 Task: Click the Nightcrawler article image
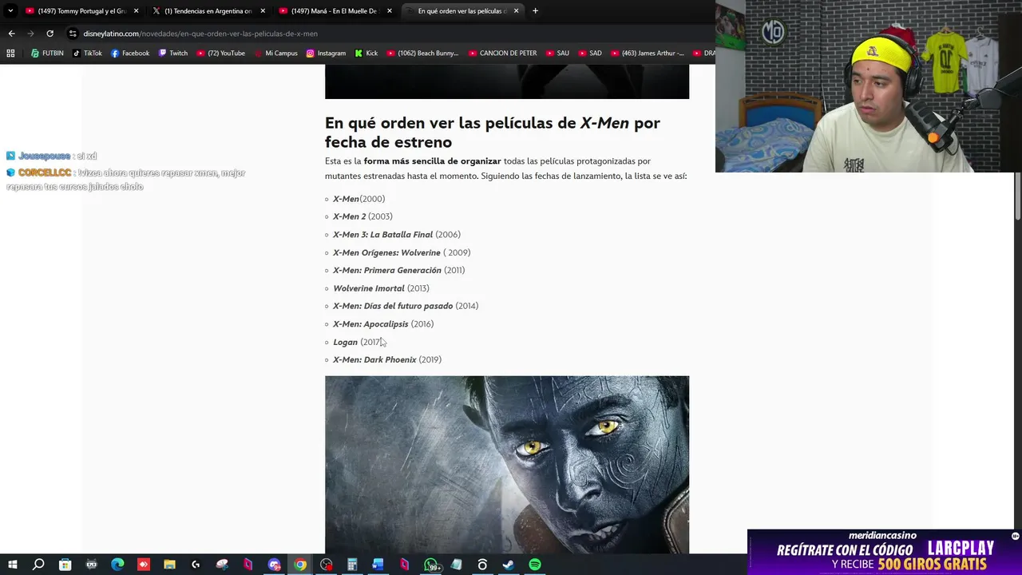pos(507,465)
